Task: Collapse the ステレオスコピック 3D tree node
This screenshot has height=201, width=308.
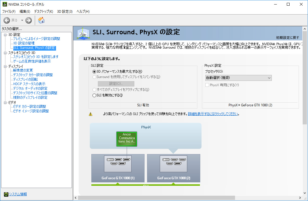Action: tap(5, 53)
